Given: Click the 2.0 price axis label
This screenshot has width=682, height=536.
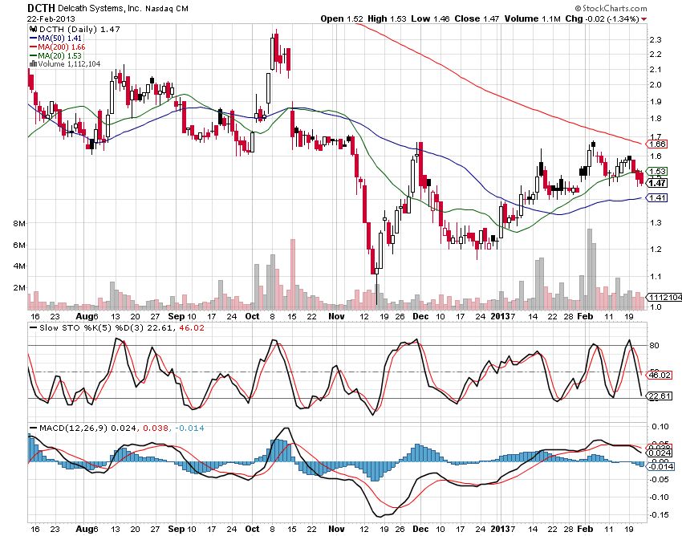Looking at the screenshot, I should point(655,85).
